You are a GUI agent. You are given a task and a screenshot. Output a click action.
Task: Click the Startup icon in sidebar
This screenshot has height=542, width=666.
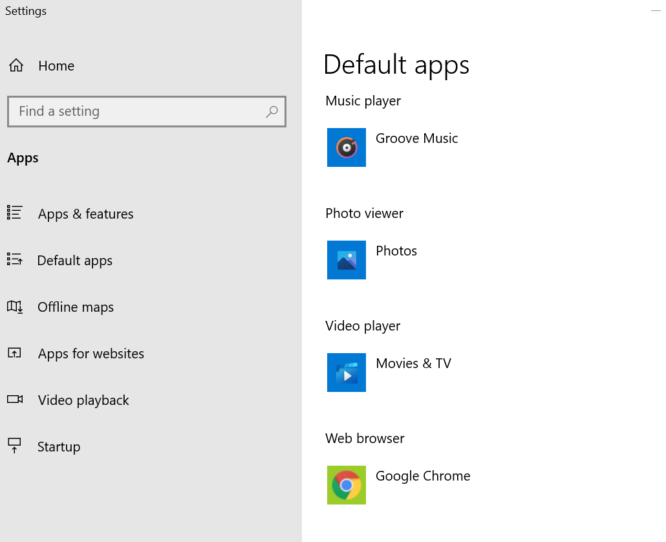pos(14,446)
